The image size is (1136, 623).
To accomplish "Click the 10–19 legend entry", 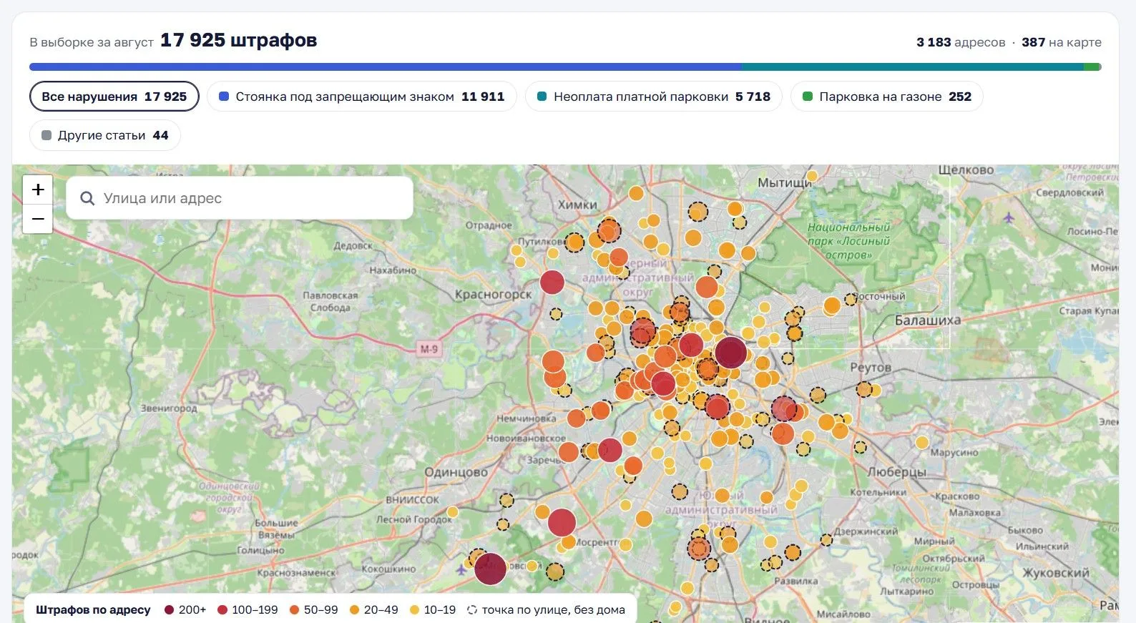I will pyautogui.click(x=433, y=610).
